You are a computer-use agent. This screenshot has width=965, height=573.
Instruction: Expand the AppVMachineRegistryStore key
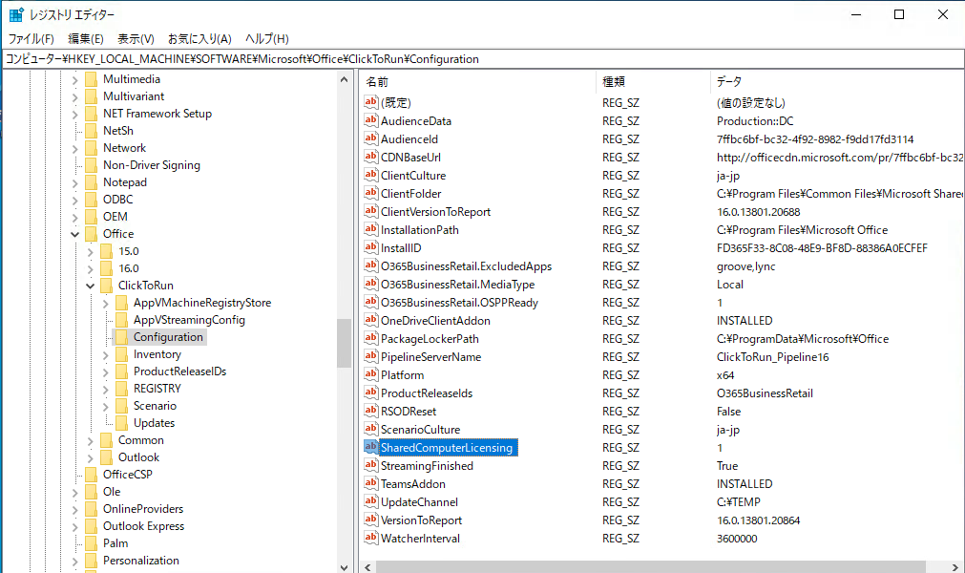point(105,304)
